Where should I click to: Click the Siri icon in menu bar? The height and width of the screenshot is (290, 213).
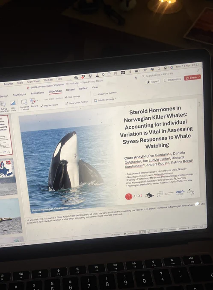pos(171,67)
